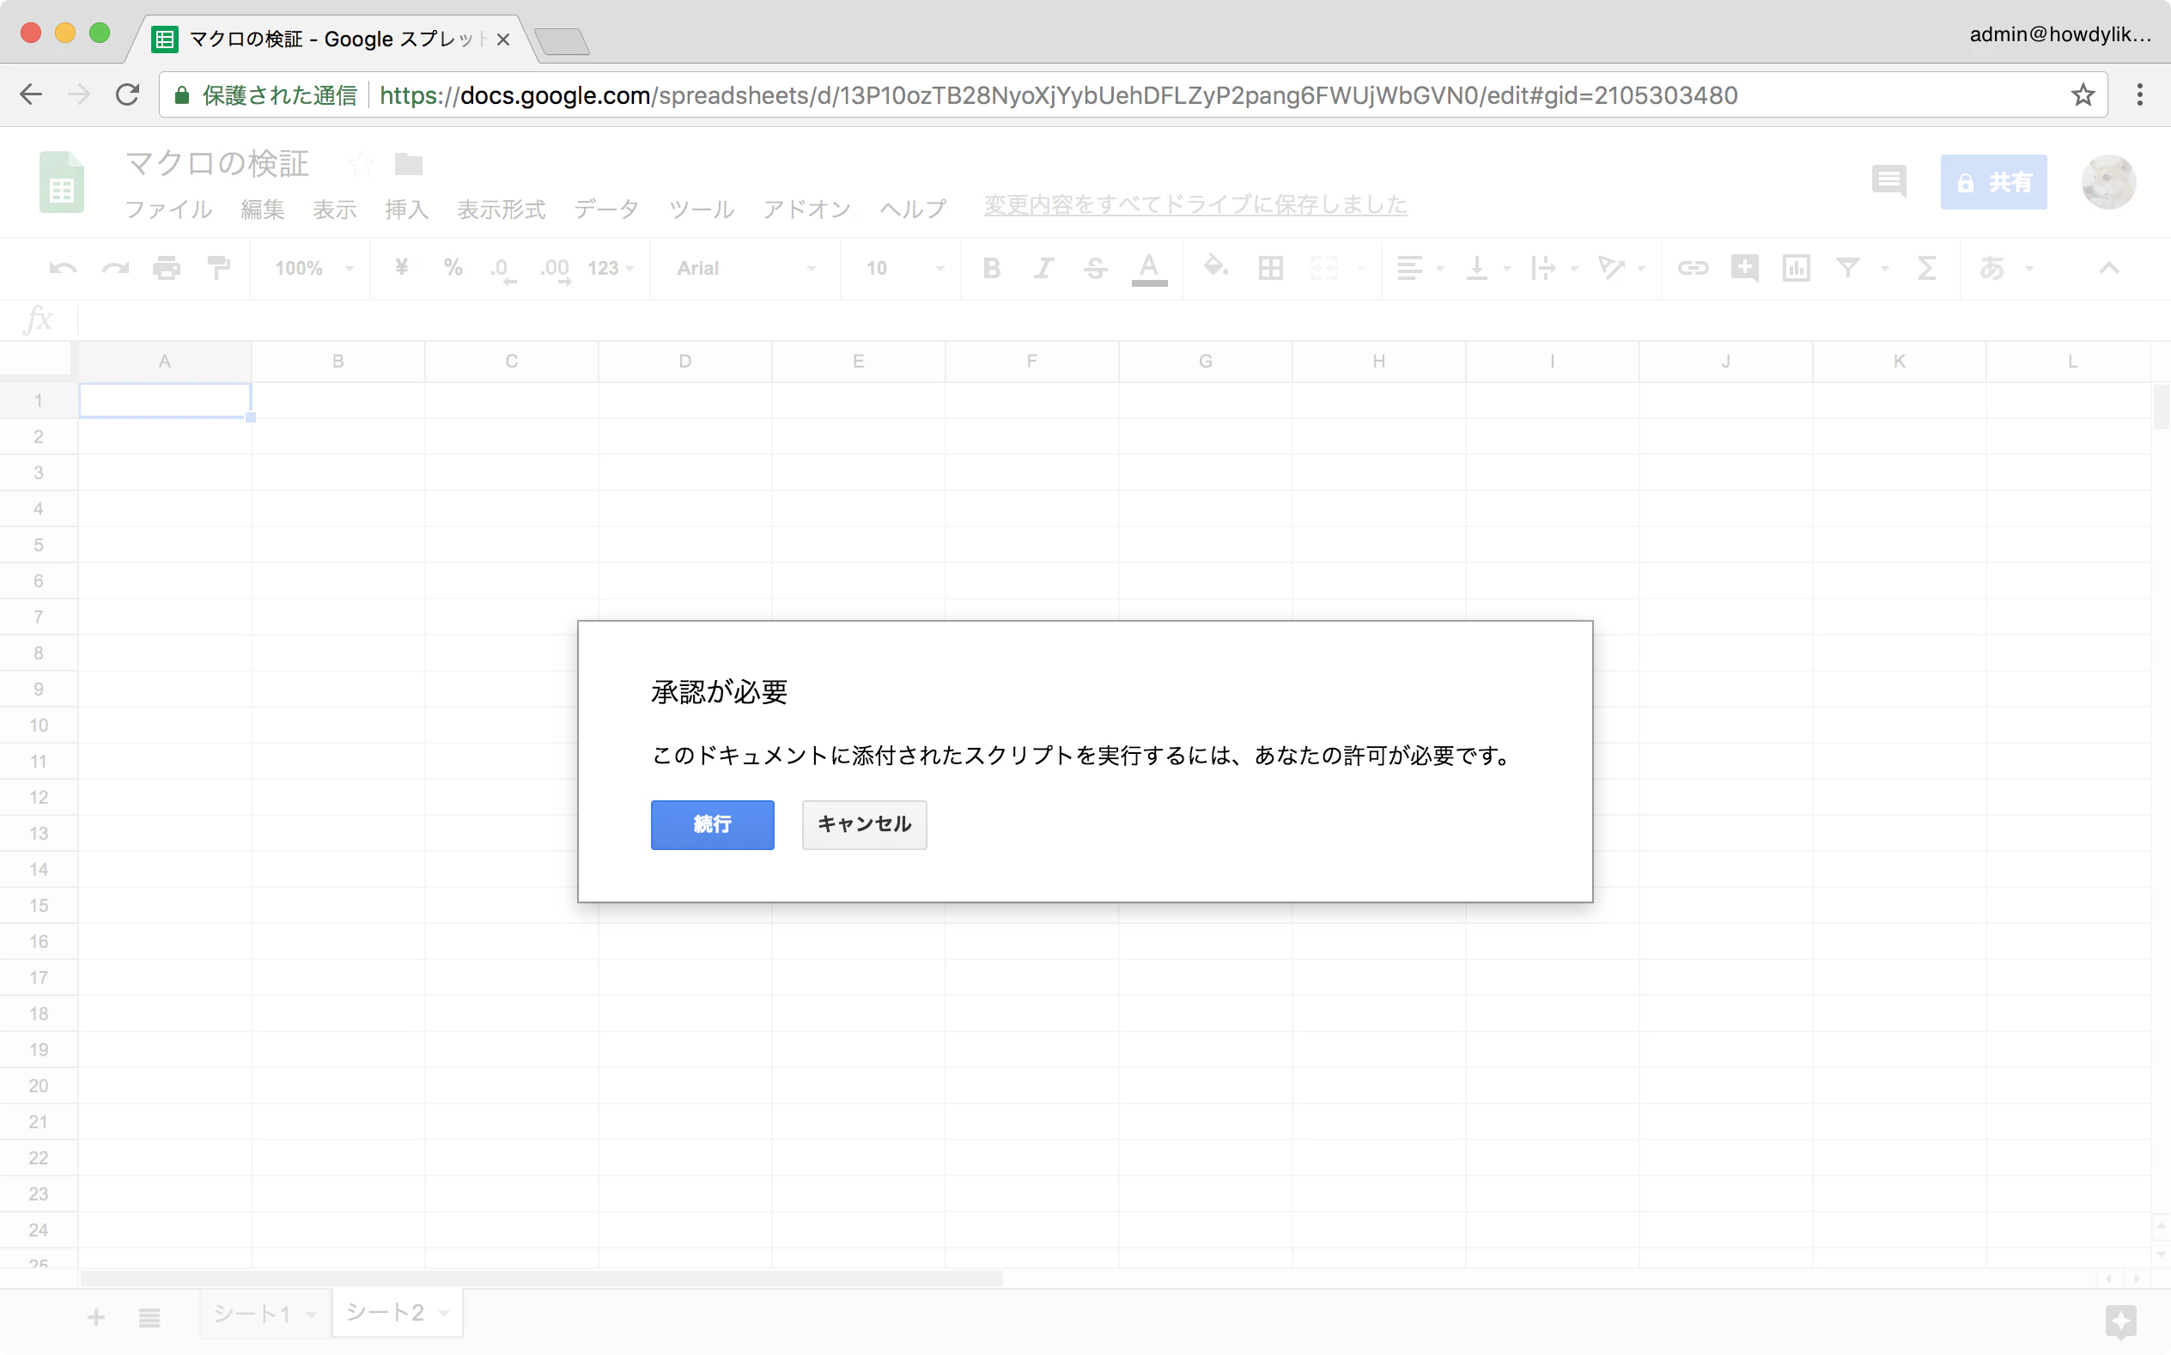Click the 変更内容をすべてドライブに保存しました link

1195,204
